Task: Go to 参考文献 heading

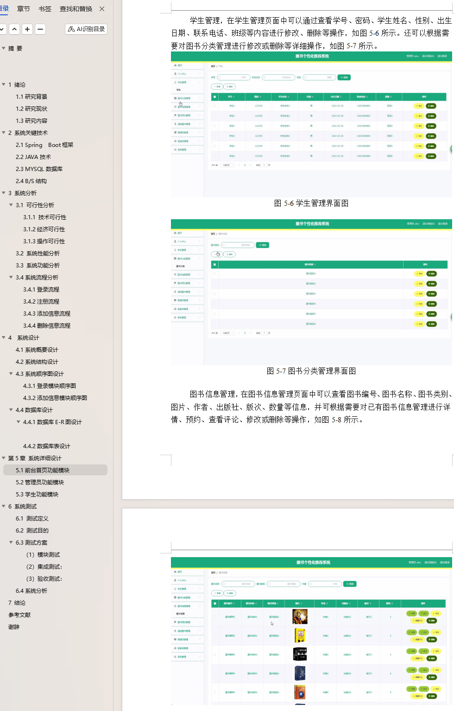Action: [19, 615]
